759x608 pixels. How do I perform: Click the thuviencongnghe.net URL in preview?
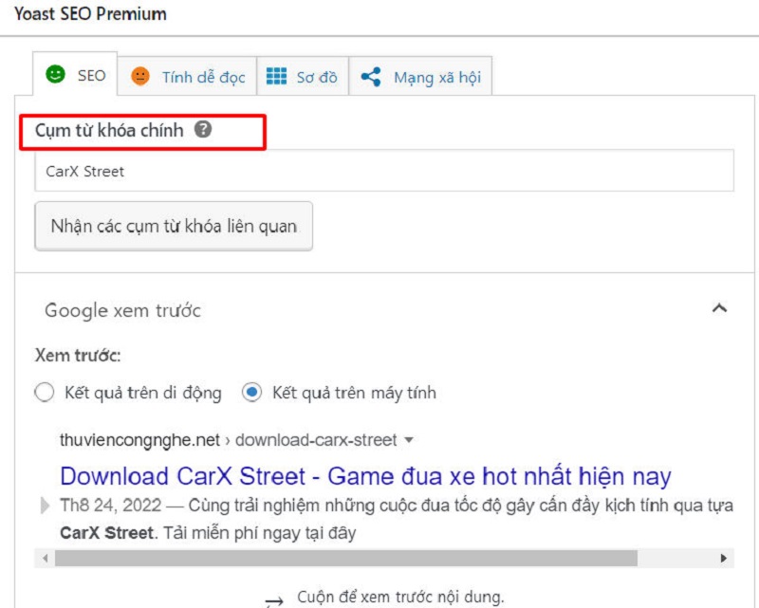click(139, 439)
